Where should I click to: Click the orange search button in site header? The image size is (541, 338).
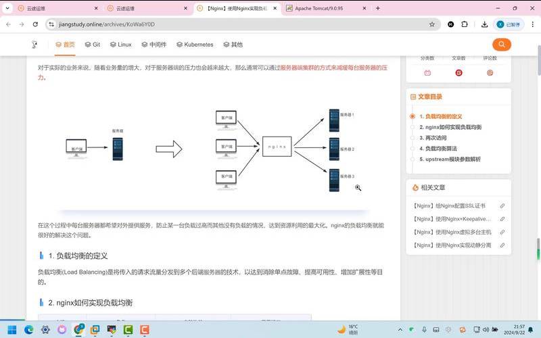(x=501, y=45)
